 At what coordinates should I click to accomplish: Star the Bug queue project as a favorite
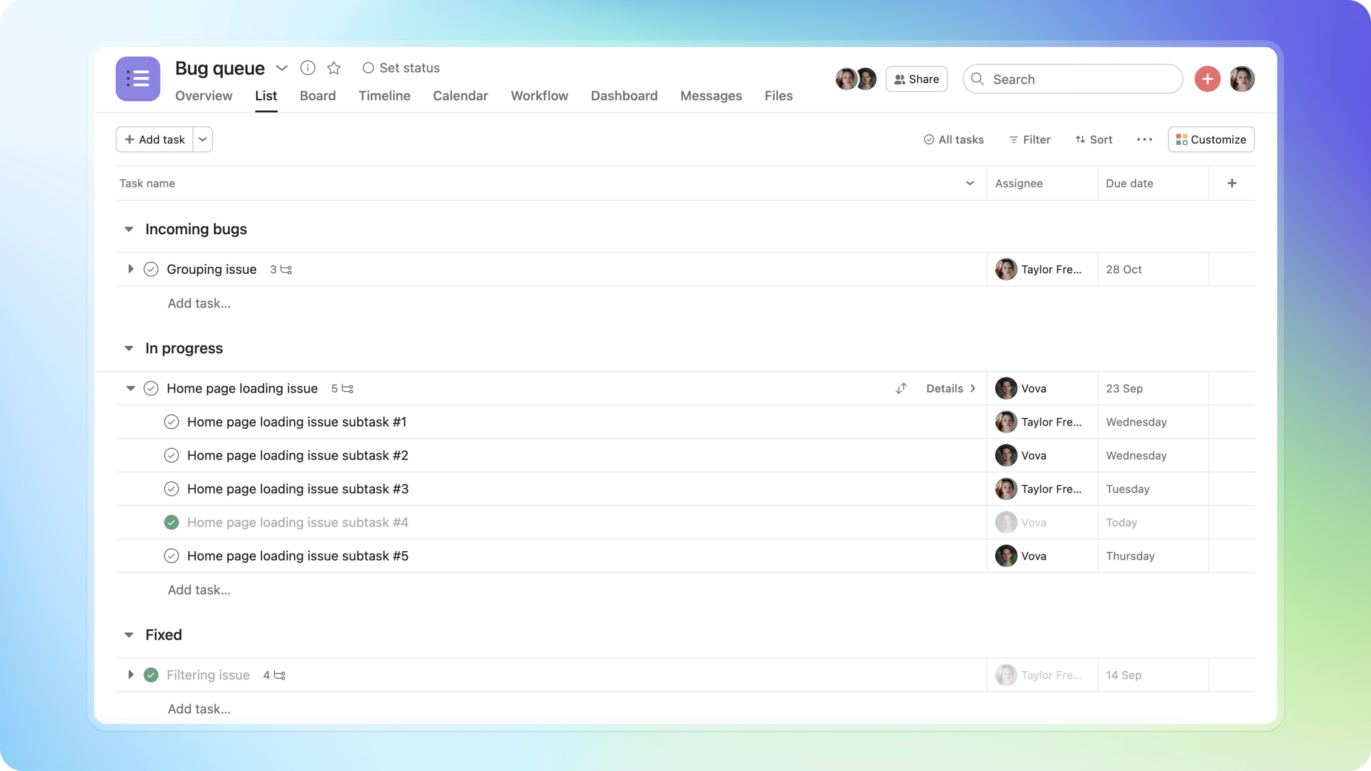coord(334,68)
